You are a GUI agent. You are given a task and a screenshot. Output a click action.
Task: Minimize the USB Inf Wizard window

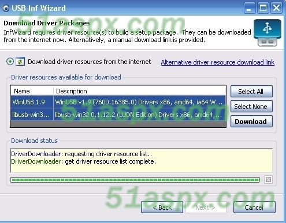click(x=250, y=8)
